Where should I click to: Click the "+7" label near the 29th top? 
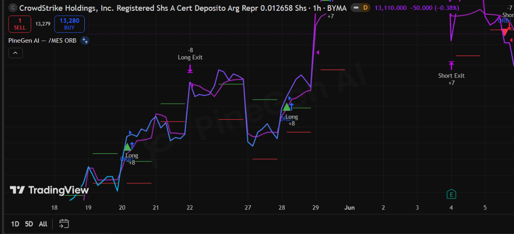[330, 16]
